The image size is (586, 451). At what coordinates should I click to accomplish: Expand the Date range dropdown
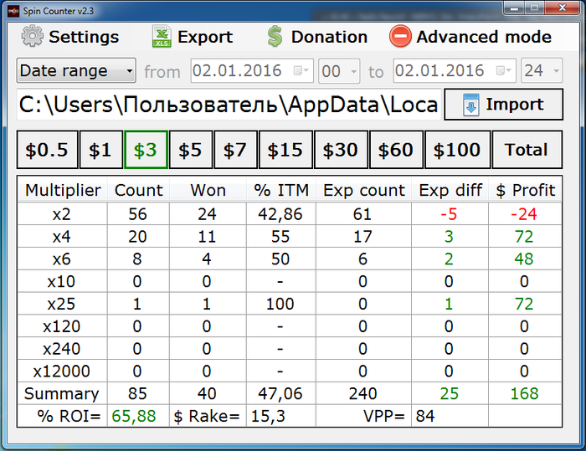coord(76,70)
